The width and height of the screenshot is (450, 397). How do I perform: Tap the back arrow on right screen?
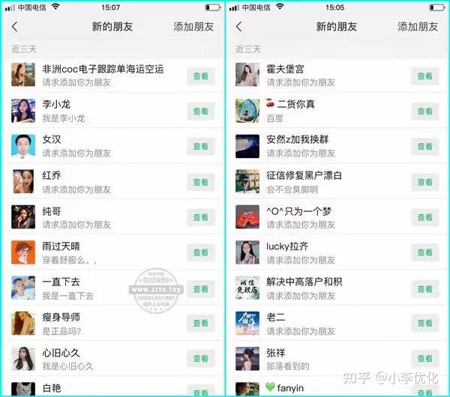point(239,27)
